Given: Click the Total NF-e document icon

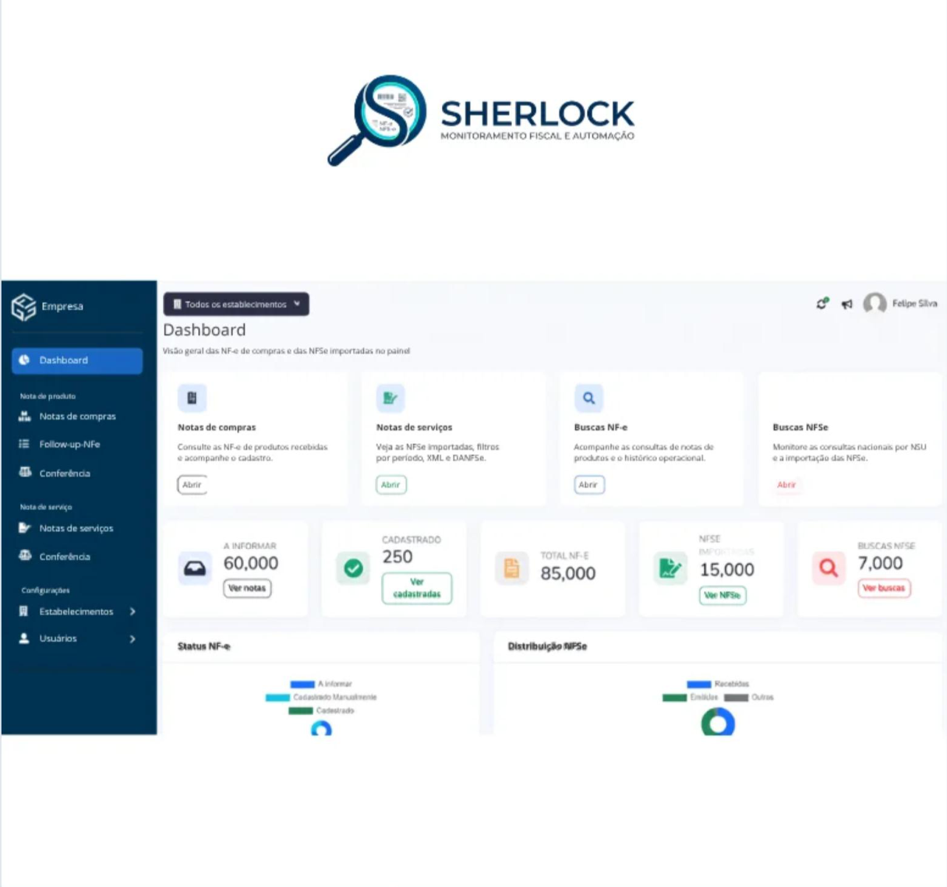Looking at the screenshot, I should 511,568.
